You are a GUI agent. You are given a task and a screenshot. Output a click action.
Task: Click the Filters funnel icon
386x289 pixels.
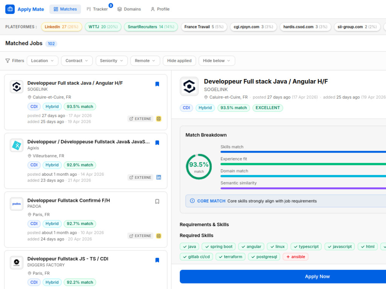click(x=8, y=61)
